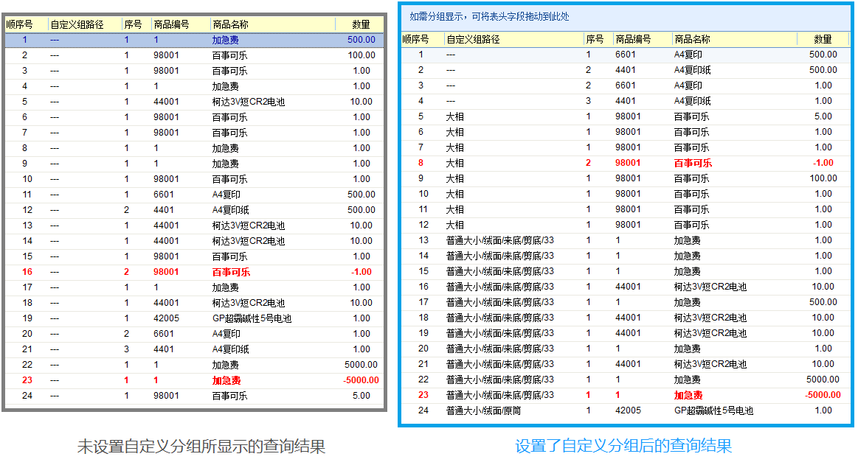Select the group-by drop area in right table
This screenshot has width=858, height=465.
coord(626,17)
